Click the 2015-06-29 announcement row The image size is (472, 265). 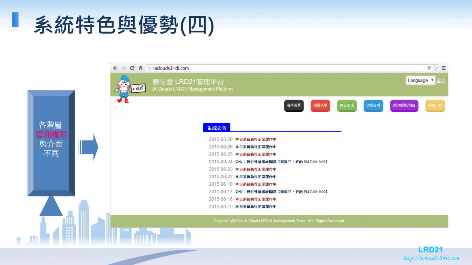pyautogui.click(x=242, y=139)
